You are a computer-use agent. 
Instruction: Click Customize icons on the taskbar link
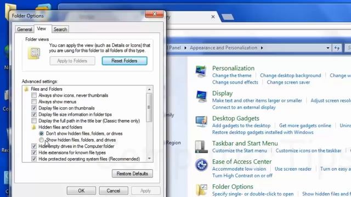[308, 150]
